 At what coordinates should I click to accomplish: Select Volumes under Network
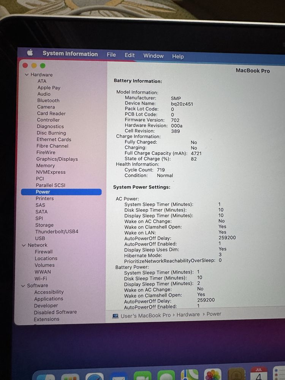(x=44, y=265)
